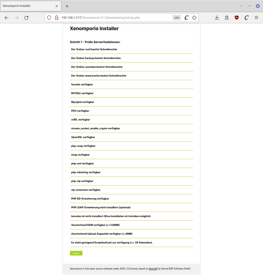Open the downloads panel
The height and width of the screenshot is (275, 263).
[x=217, y=18]
